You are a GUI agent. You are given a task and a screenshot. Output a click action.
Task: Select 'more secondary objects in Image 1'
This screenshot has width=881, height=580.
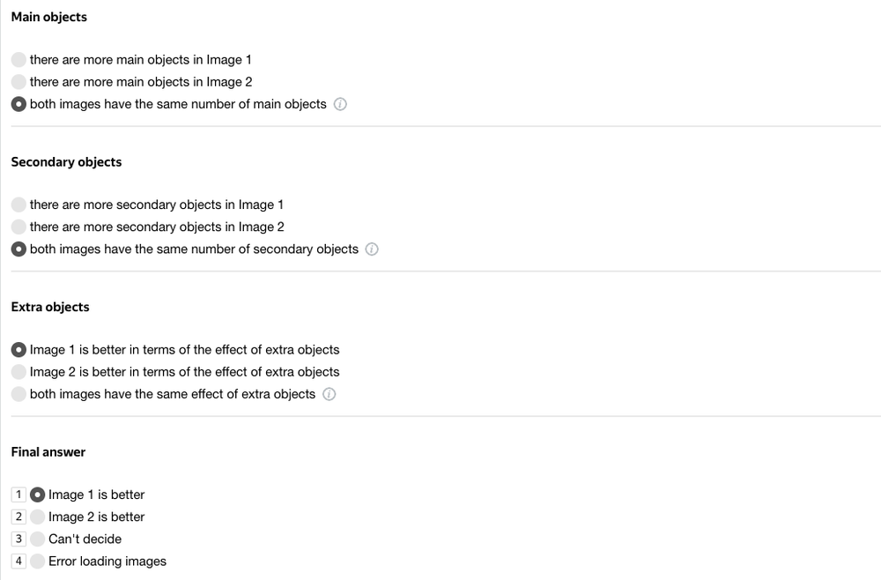pyautogui.click(x=19, y=204)
